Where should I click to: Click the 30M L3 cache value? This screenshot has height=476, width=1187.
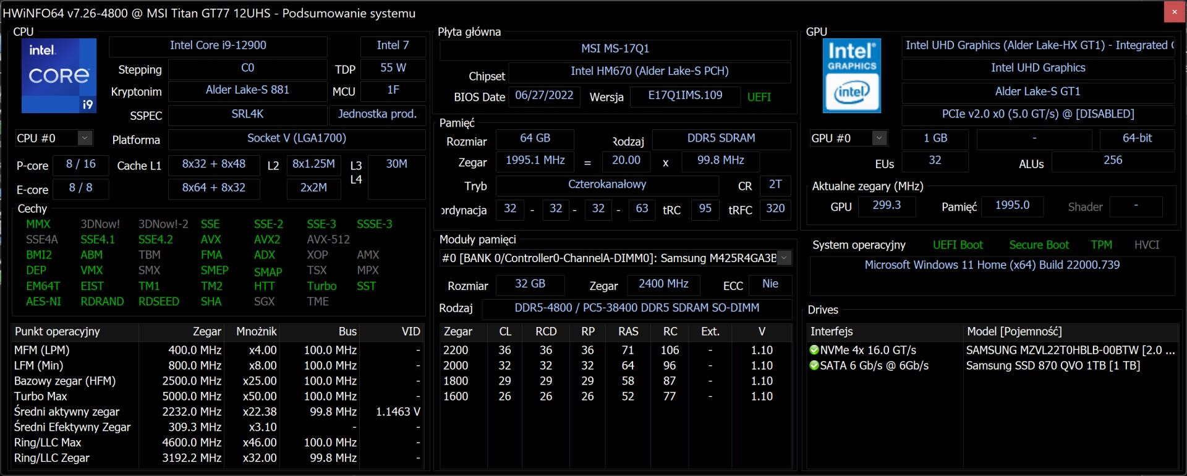coord(396,176)
